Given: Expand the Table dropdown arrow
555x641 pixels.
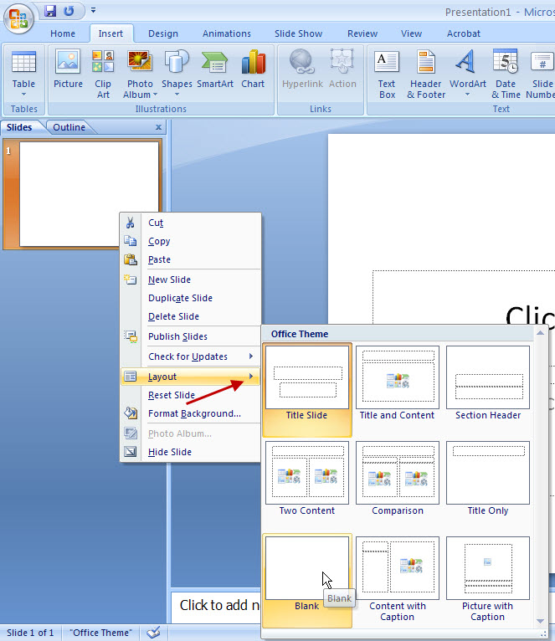Looking at the screenshot, I should tap(23, 95).
